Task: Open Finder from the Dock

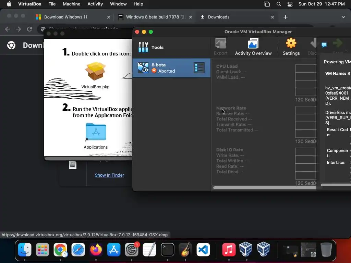Action: [25, 250]
